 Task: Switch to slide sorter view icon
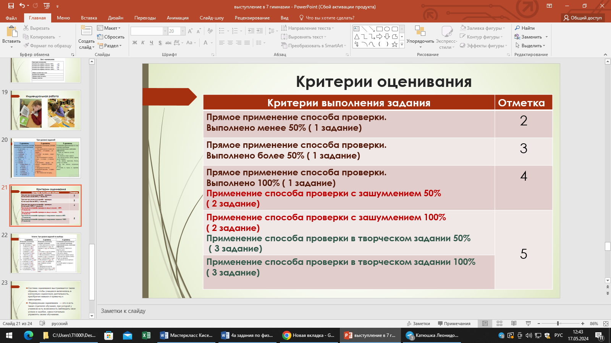click(499, 324)
